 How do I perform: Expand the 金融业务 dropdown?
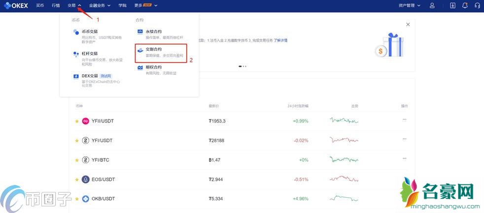(x=100, y=5)
